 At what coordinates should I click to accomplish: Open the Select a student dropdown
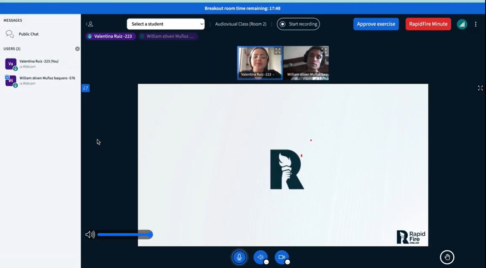coord(165,24)
